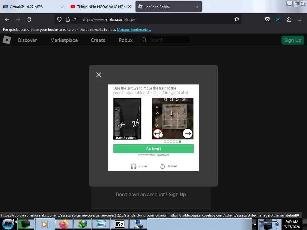Viewport: 307px width, 230px height.
Task: Go back with the browser back arrow
Action: (7, 19)
